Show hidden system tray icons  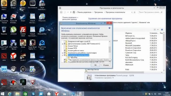[x=143, y=94]
